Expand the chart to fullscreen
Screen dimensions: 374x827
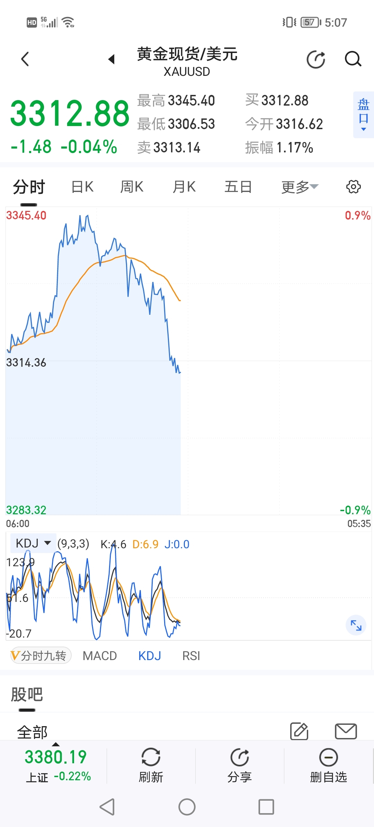(x=356, y=625)
